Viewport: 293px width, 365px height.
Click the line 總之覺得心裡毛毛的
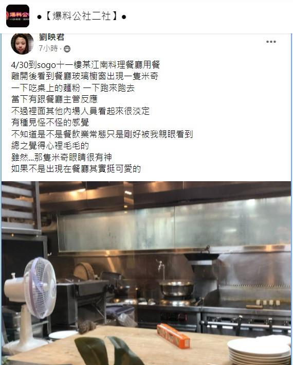click(x=50, y=146)
